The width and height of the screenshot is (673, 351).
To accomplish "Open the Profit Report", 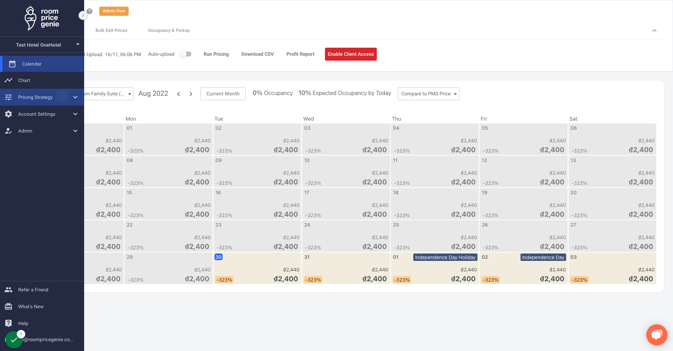I will pos(300,54).
